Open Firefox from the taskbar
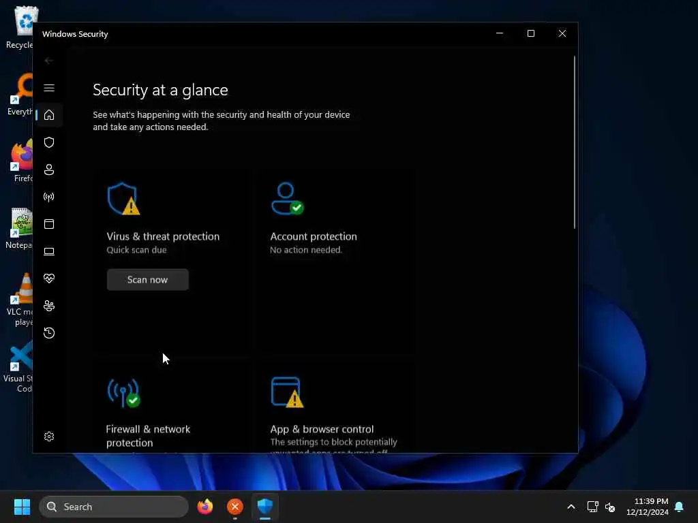This screenshot has width=698, height=523. tap(204, 507)
